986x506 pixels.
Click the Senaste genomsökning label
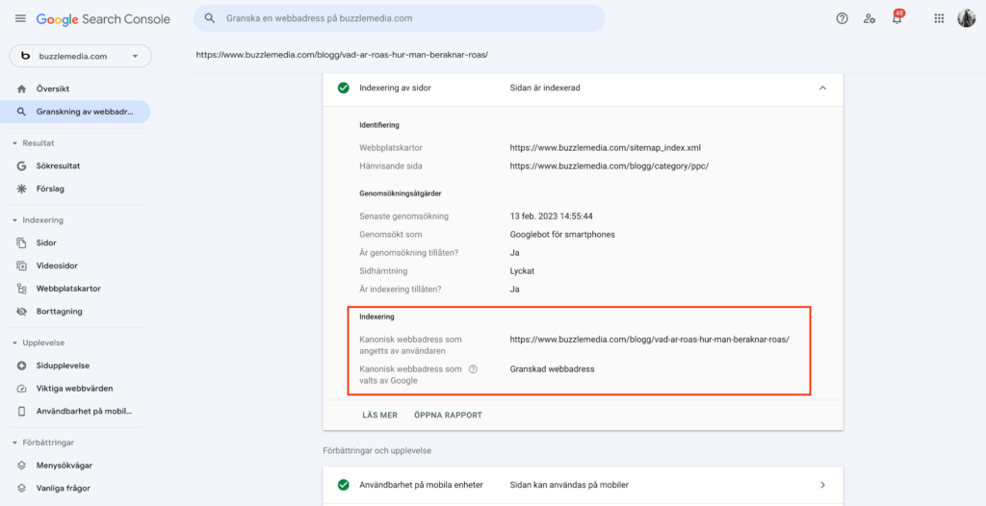pos(403,216)
